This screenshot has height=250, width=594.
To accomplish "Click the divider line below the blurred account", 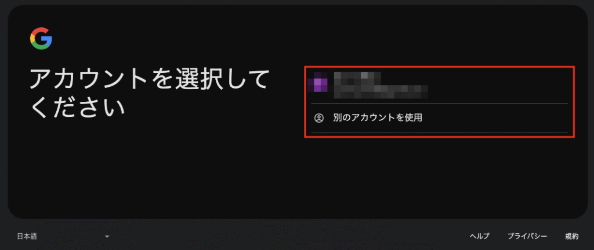I will tap(440, 103).
